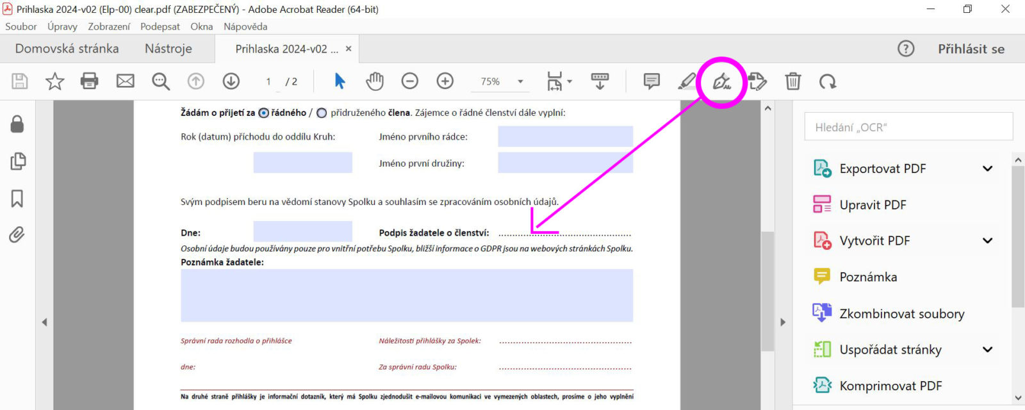Click the fit page width icon
This screenshot has width=1025, height=410.
point(555,81)
